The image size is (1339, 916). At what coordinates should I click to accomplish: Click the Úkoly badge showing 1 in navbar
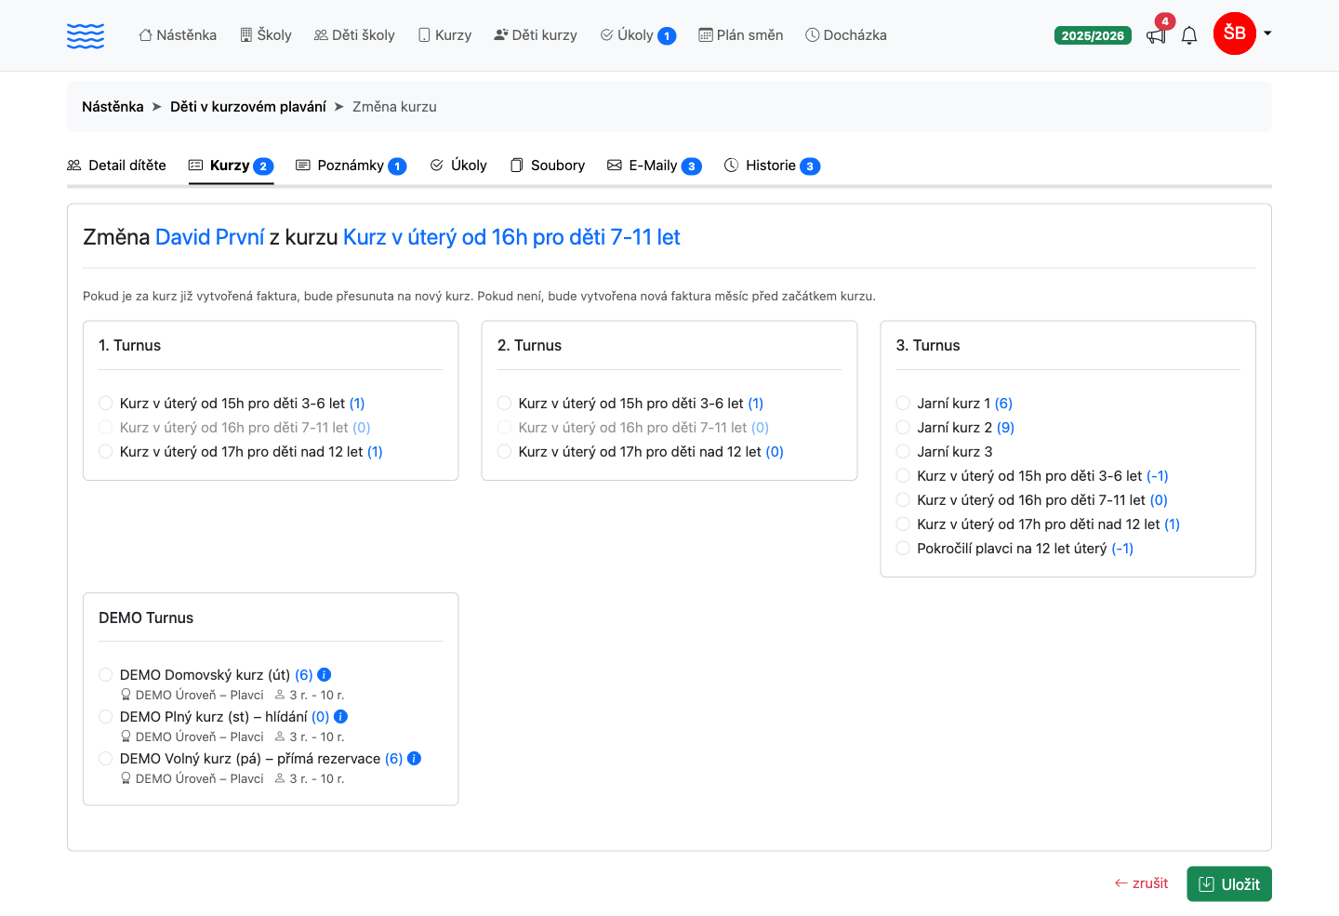(667, 36)
